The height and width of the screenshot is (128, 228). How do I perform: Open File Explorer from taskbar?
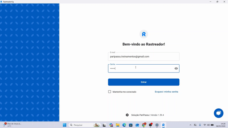[118, 125]
